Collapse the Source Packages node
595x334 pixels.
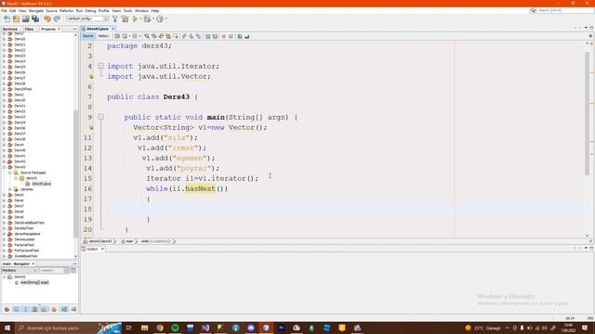point(10,173)
